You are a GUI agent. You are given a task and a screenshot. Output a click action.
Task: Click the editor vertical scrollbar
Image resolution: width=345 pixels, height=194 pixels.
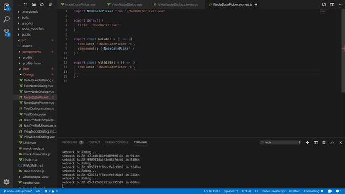click(343, 51)
